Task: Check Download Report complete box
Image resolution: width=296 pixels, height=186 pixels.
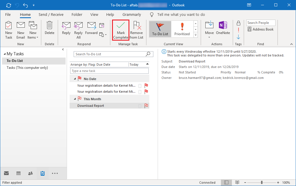Action: pos(140,106)
